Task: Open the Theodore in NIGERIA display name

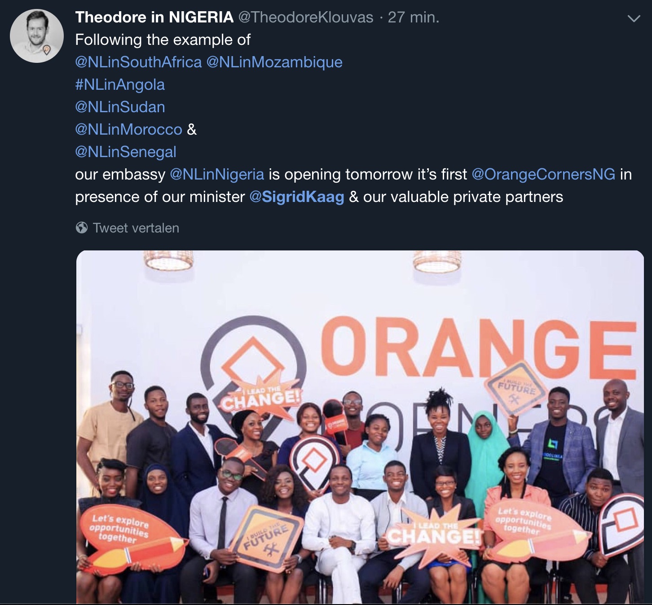Action: pos(154,18)
